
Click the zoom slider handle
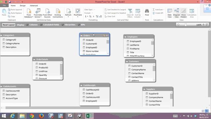coord(186,25)
